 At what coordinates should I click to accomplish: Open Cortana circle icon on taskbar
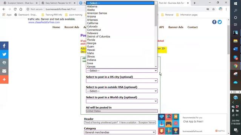pos(235,18)
